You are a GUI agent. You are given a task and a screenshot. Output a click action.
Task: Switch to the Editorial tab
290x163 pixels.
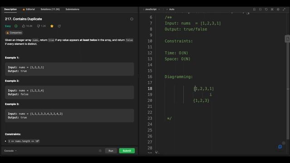[29, 9]
